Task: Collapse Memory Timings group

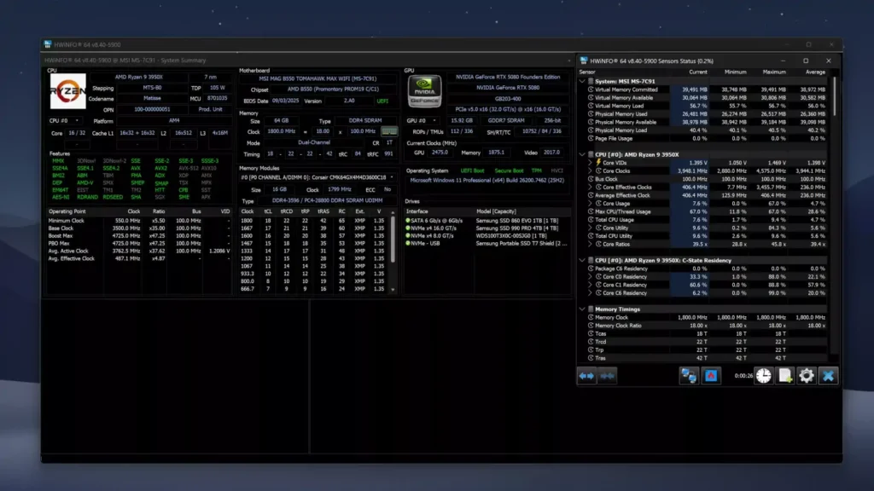Action: [x=582, y=309]
